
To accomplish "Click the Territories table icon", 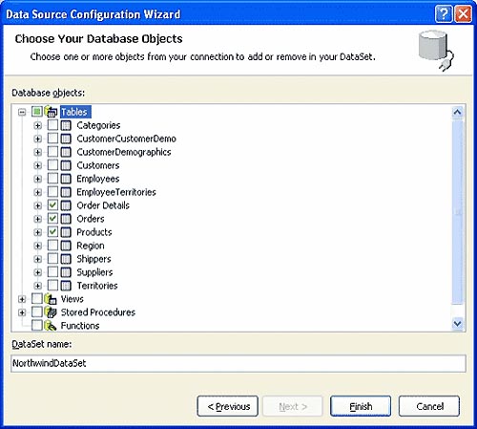I will point(66,286).
